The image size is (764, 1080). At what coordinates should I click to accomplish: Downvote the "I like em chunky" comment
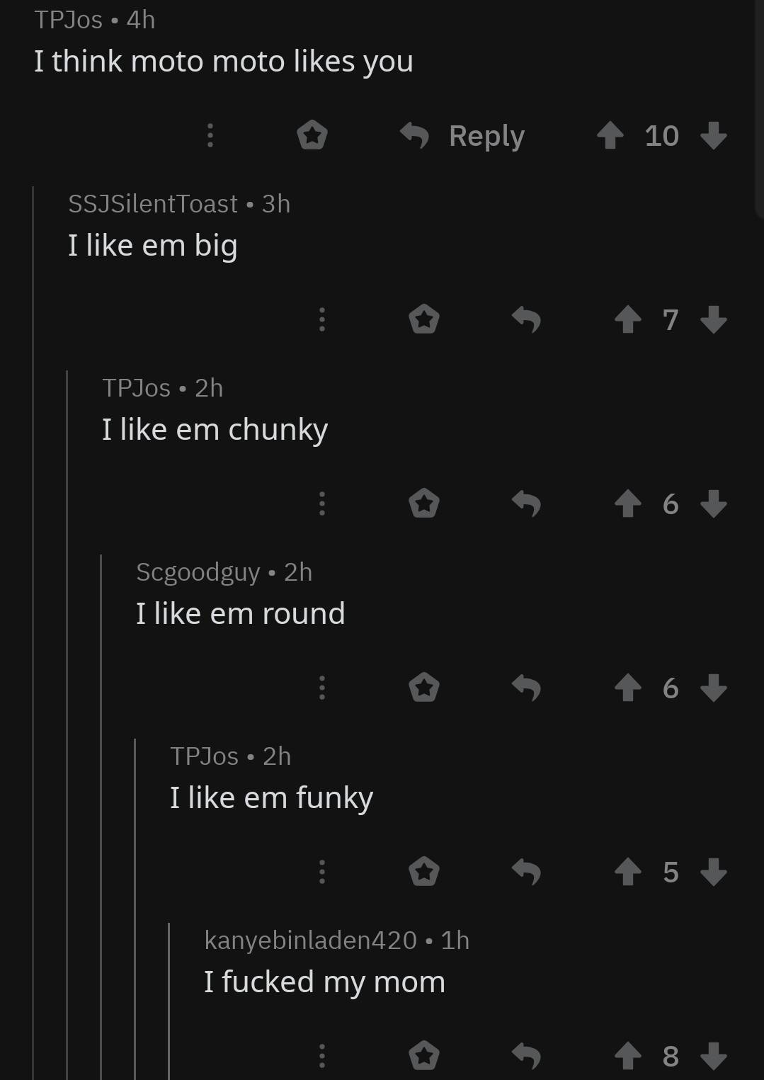tap(713, 504)
